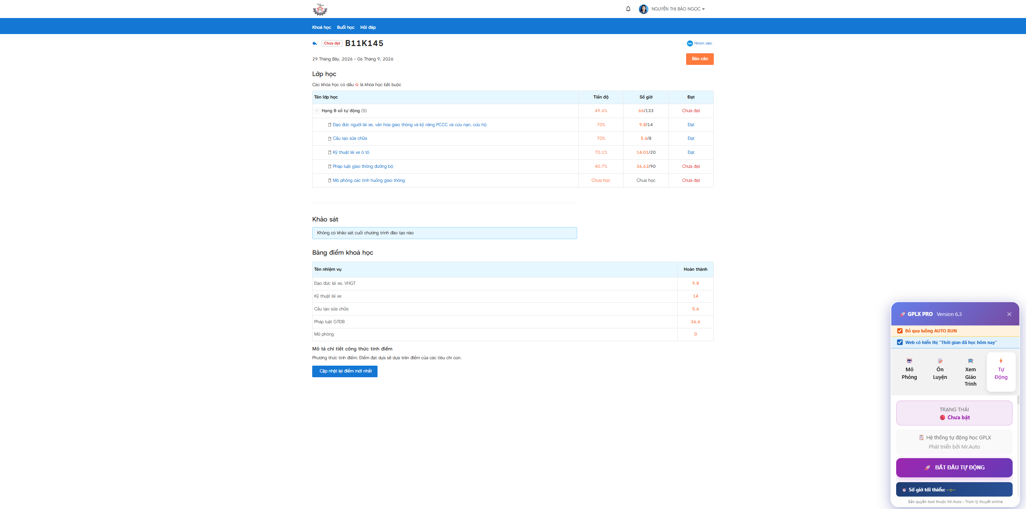
Task: Click the school logo in the header
Action: pyautogui.click(x=320, y=9)
